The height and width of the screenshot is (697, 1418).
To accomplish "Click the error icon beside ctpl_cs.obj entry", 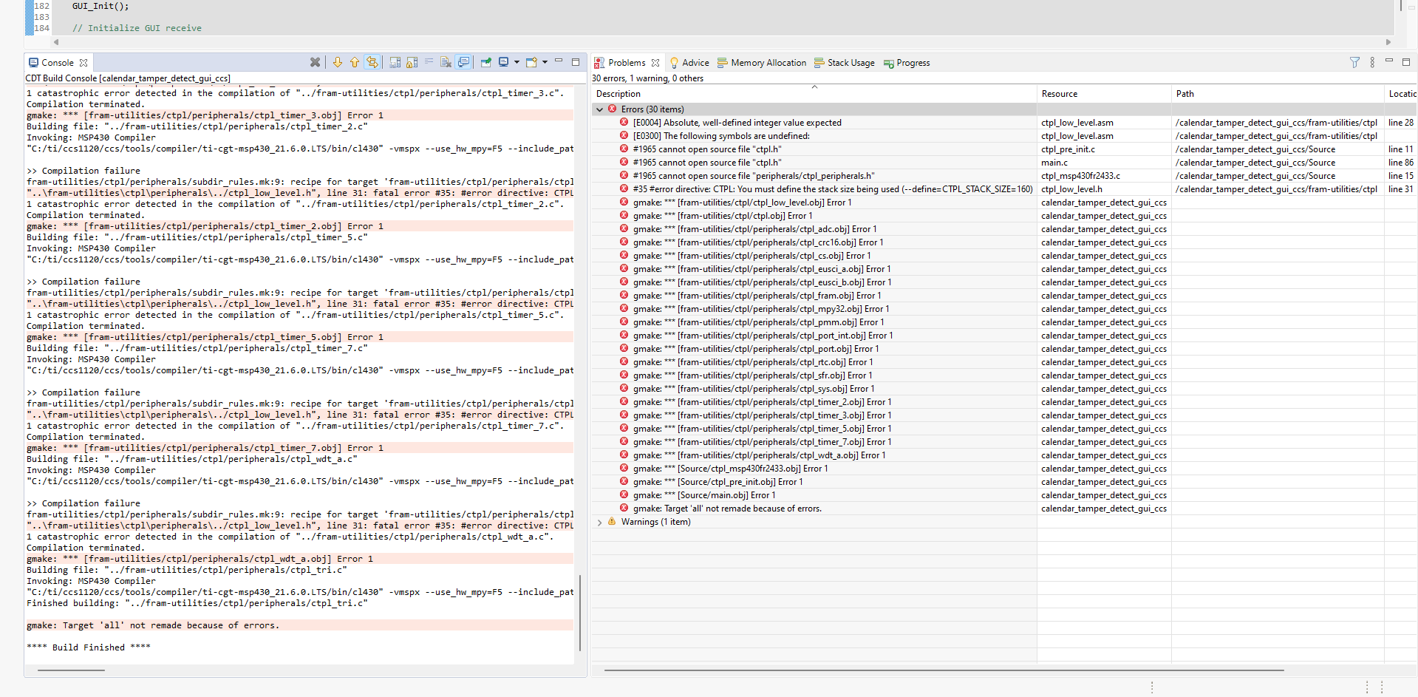I will (x=624, y=256).
